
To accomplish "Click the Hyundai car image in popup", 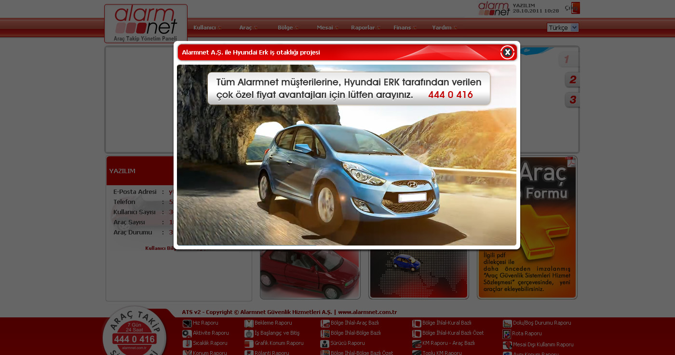I will tap(347, 155).
